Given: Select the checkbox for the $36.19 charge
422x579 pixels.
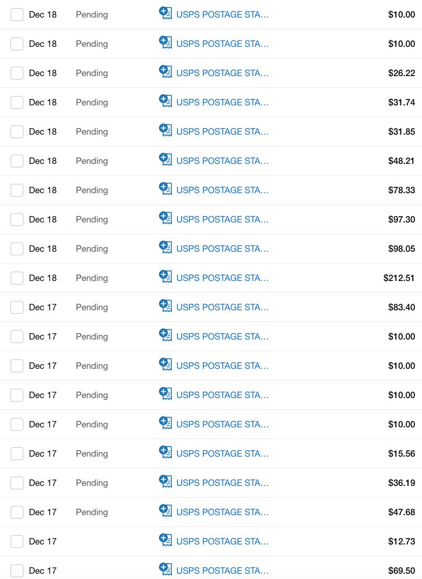Looking at the screenshot, I should click(17, 483).
